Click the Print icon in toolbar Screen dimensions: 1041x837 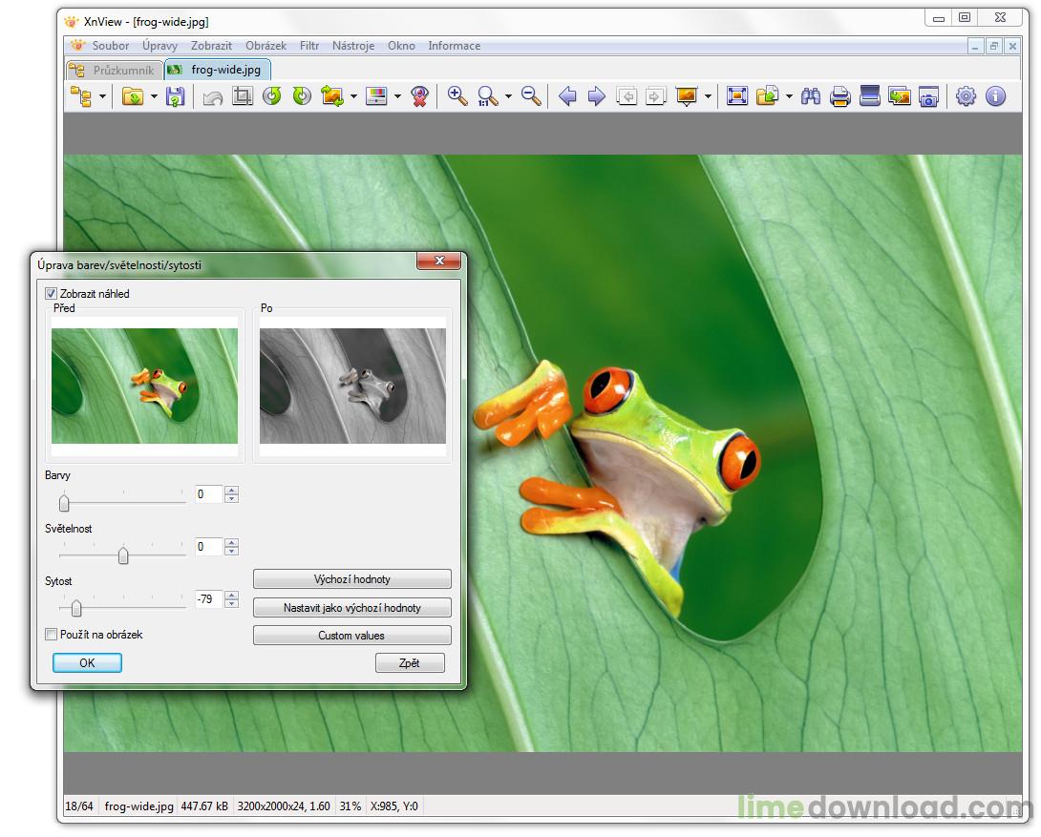point(839,96)
